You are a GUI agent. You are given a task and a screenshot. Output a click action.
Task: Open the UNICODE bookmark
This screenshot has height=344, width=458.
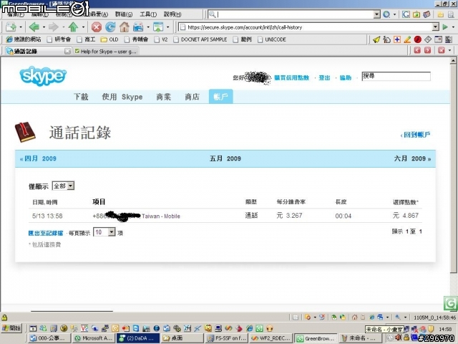(272, 39)
